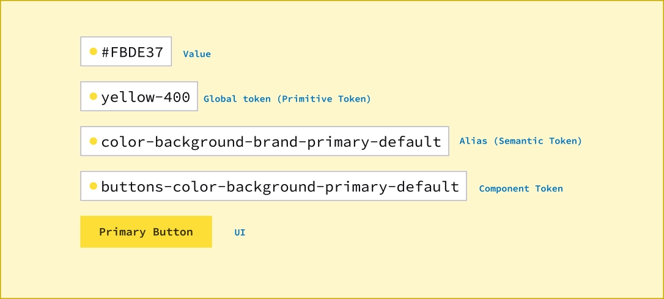Select the dot before color-background-brand-primary-default

tap(94, 141)
